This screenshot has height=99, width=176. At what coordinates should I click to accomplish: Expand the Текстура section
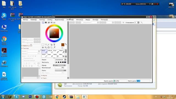pos(25,48)
